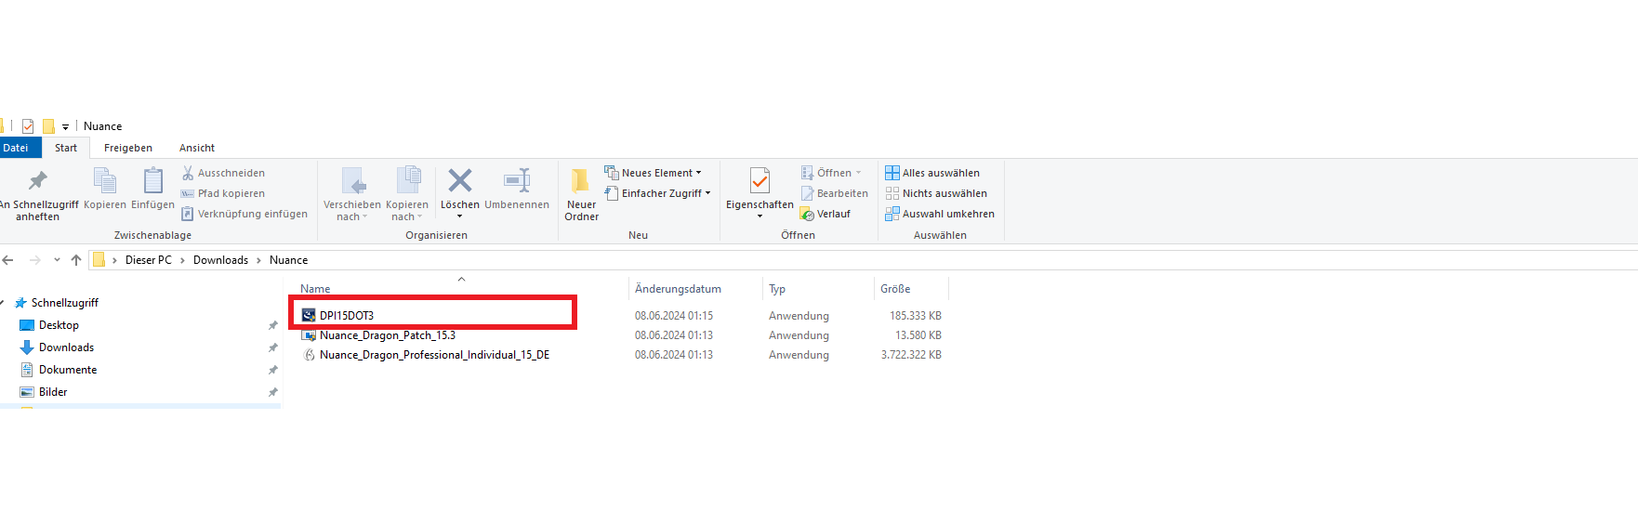Click Nuance breadcrumb in address bar
This screenshot has height=524, width=1638.
(x=288, y=260)
